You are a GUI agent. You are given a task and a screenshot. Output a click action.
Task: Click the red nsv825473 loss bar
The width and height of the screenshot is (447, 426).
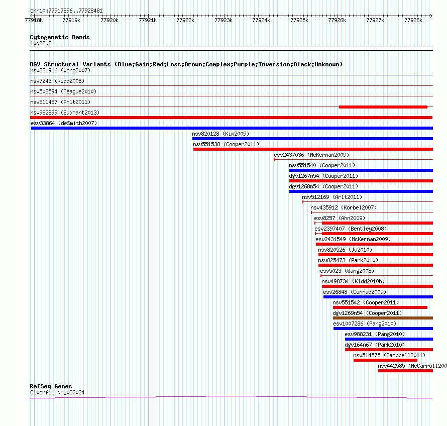(376, 265)
